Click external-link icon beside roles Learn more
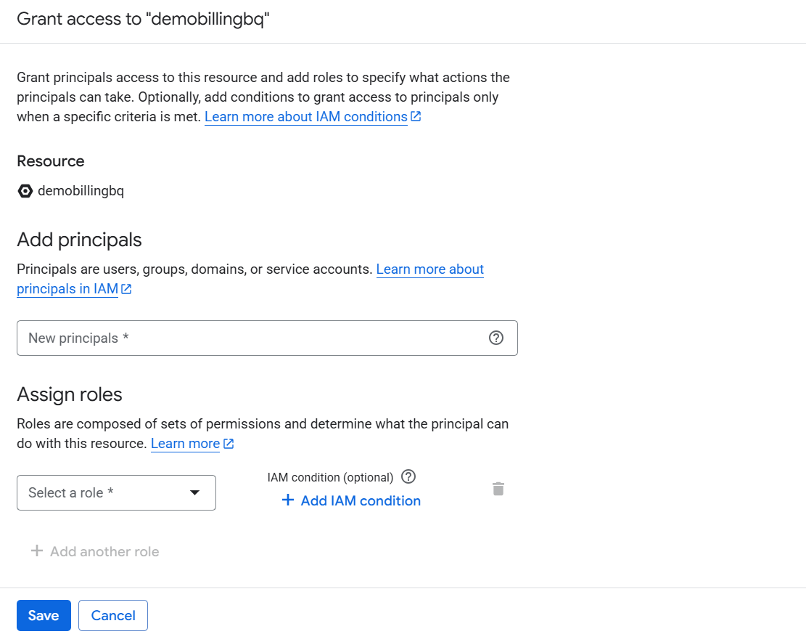The height and width of the screenshot is (634, 806). pos(229,443)
